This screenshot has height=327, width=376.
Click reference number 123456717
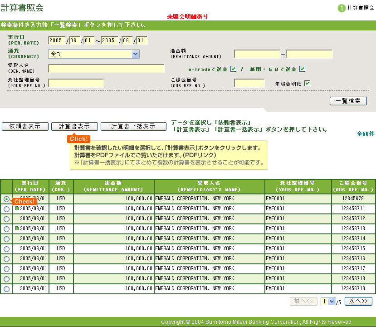tap(353, 268)
